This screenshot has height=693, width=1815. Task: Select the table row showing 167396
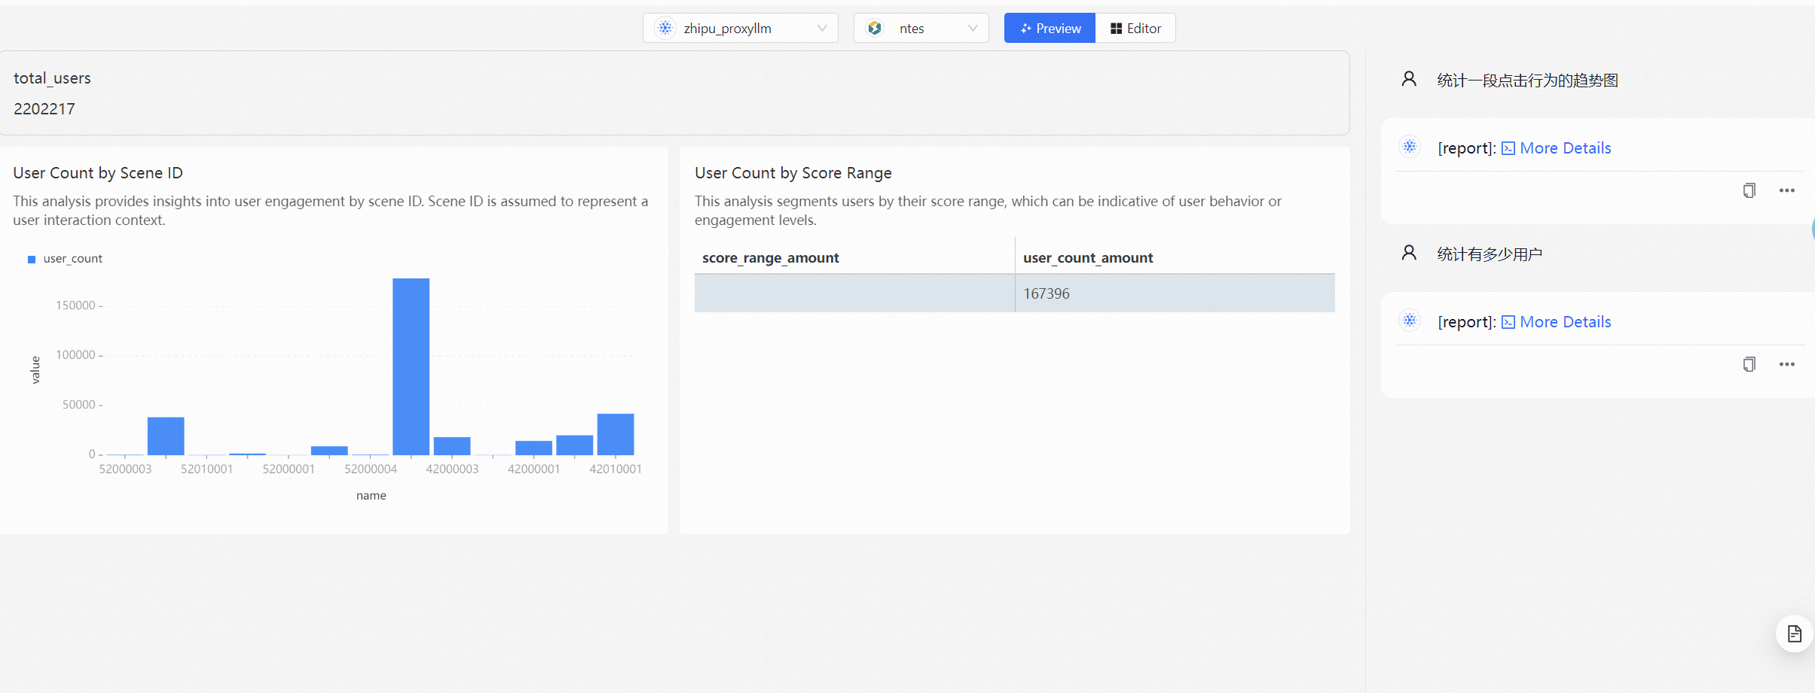click(x=1014, y=293)
